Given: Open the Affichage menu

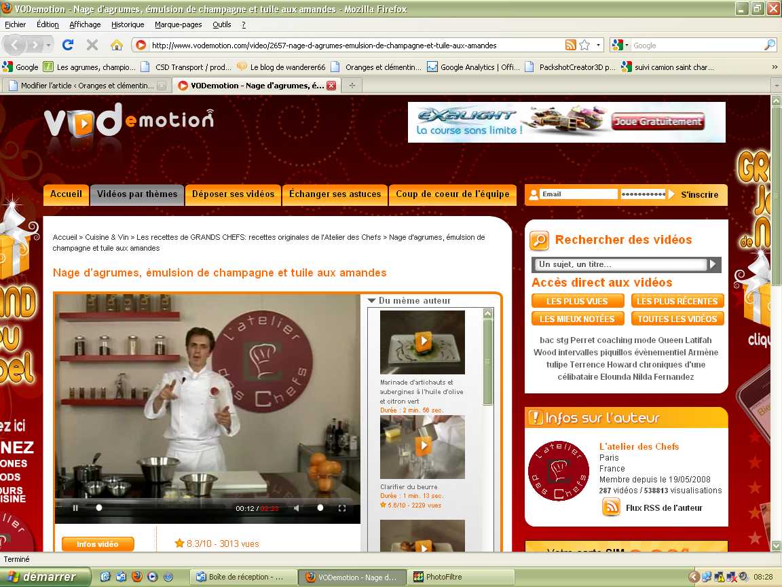Looking at the screenshot, I should point(85,24).
